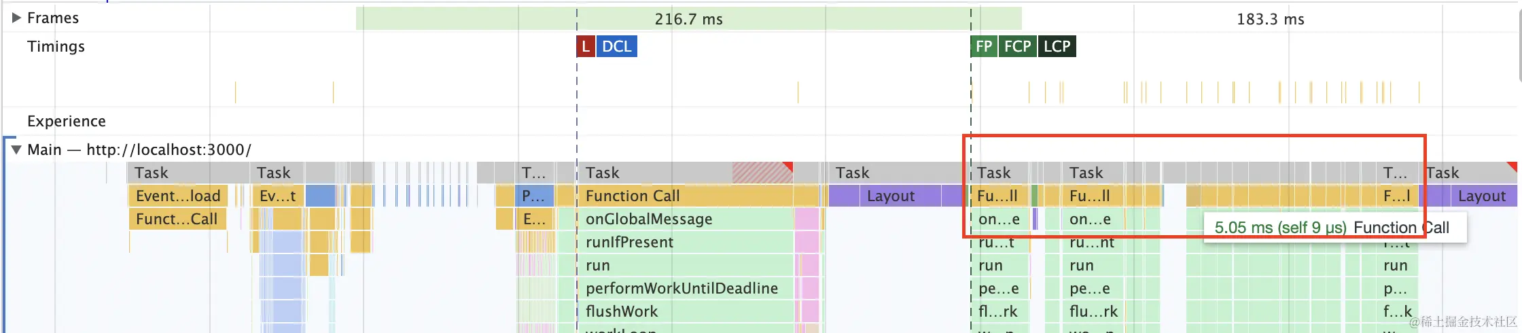This screenshot has width=1522, height=333.
Task: Click the Experience track label
Action: click(67, 121)
